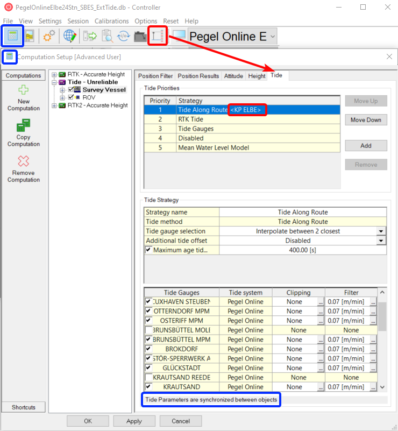Click the magnifier document toolbar icon
This screenshot has width=398, height=431.
(107, 36)
